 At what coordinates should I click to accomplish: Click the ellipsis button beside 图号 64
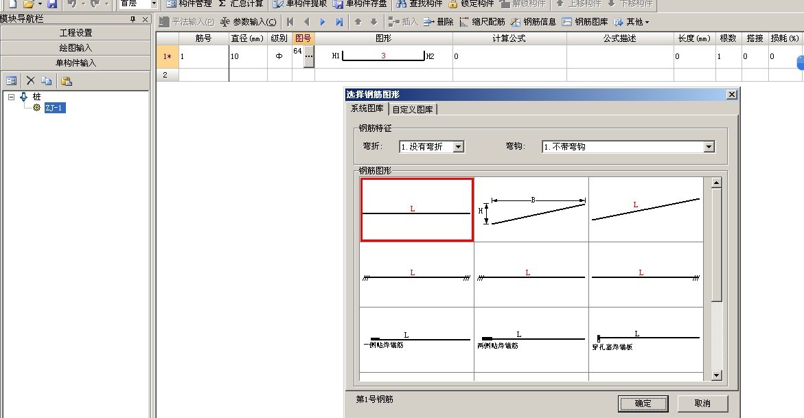click(x=309, y=56)
